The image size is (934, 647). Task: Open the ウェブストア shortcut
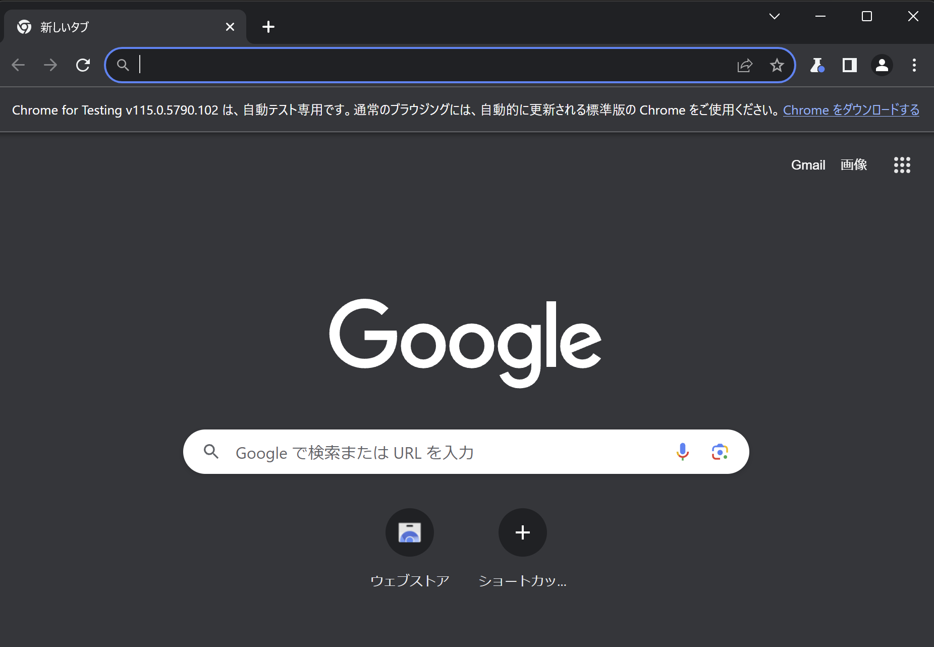coord(410,532)
